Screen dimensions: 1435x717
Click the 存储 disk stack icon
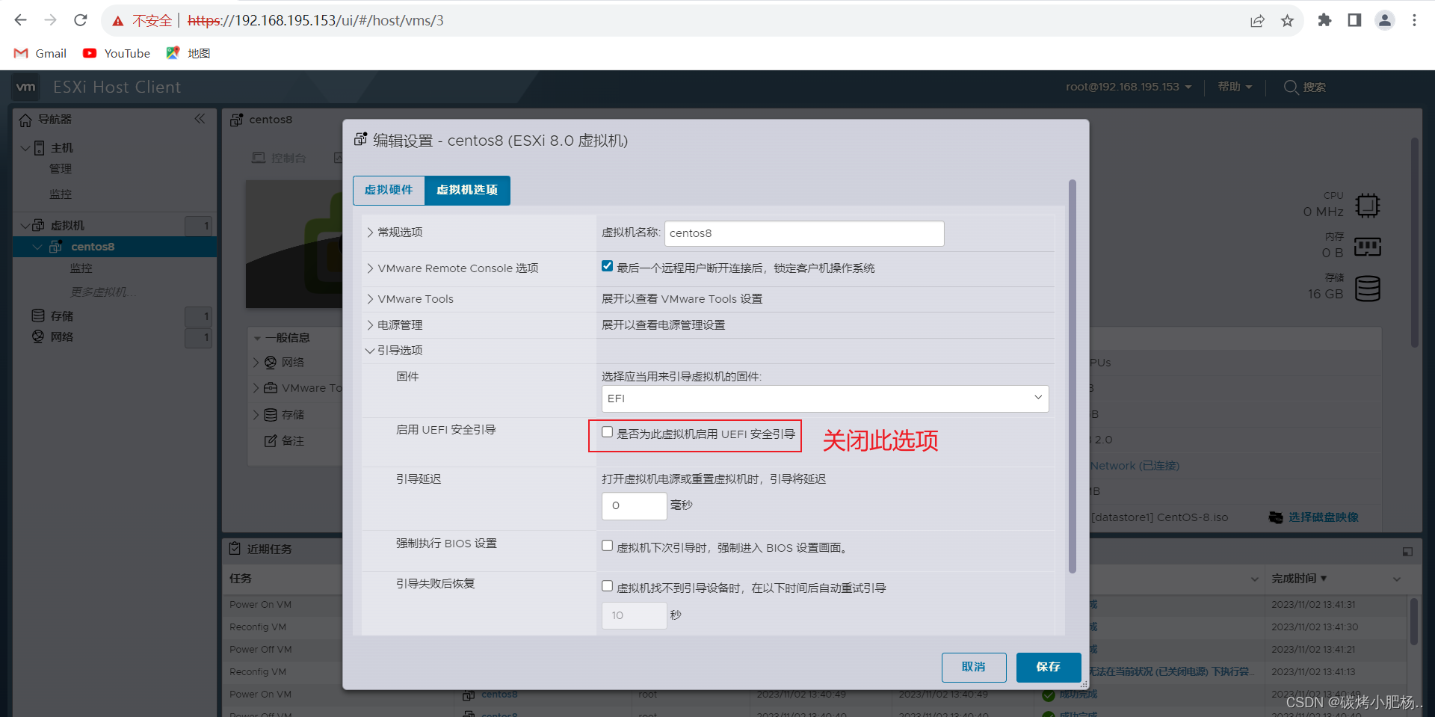pos(1367,289)
